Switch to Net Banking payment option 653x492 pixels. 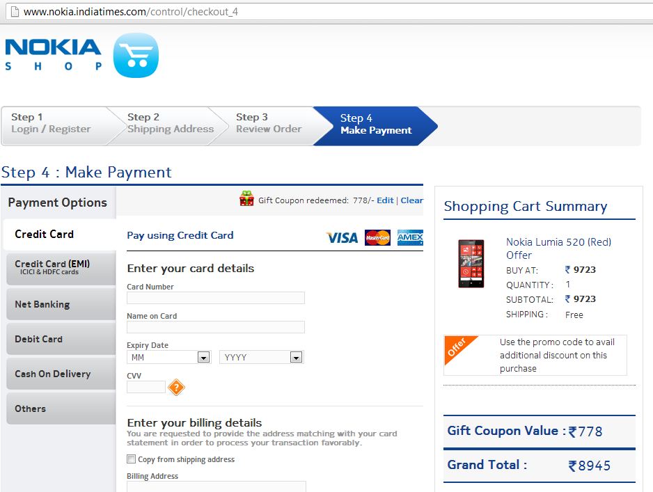(61, 304)
